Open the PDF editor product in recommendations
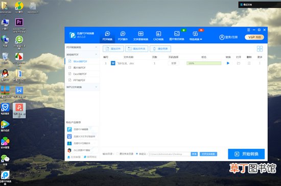This screenshot has height=186, width=281. pyautogui.click(x=82, y=129)
